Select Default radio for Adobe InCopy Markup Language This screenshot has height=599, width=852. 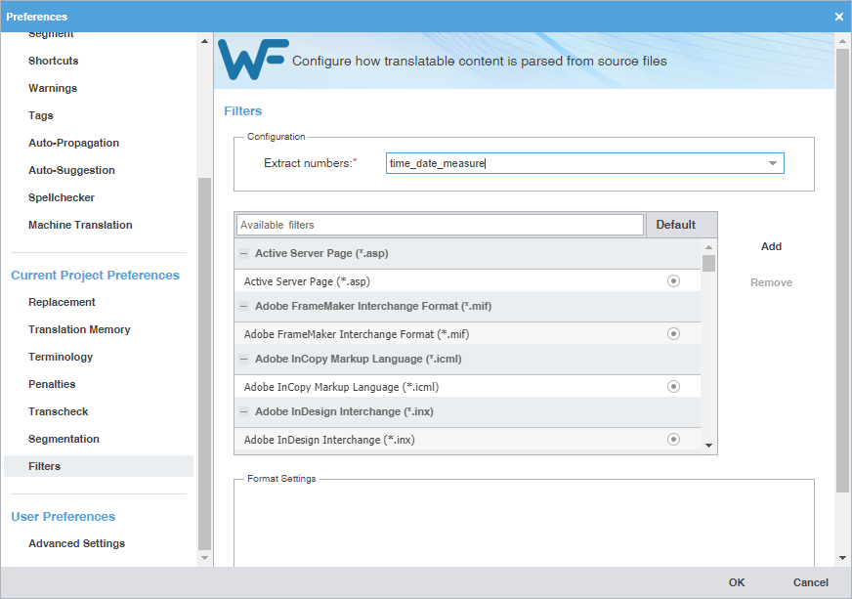point(673,385)
